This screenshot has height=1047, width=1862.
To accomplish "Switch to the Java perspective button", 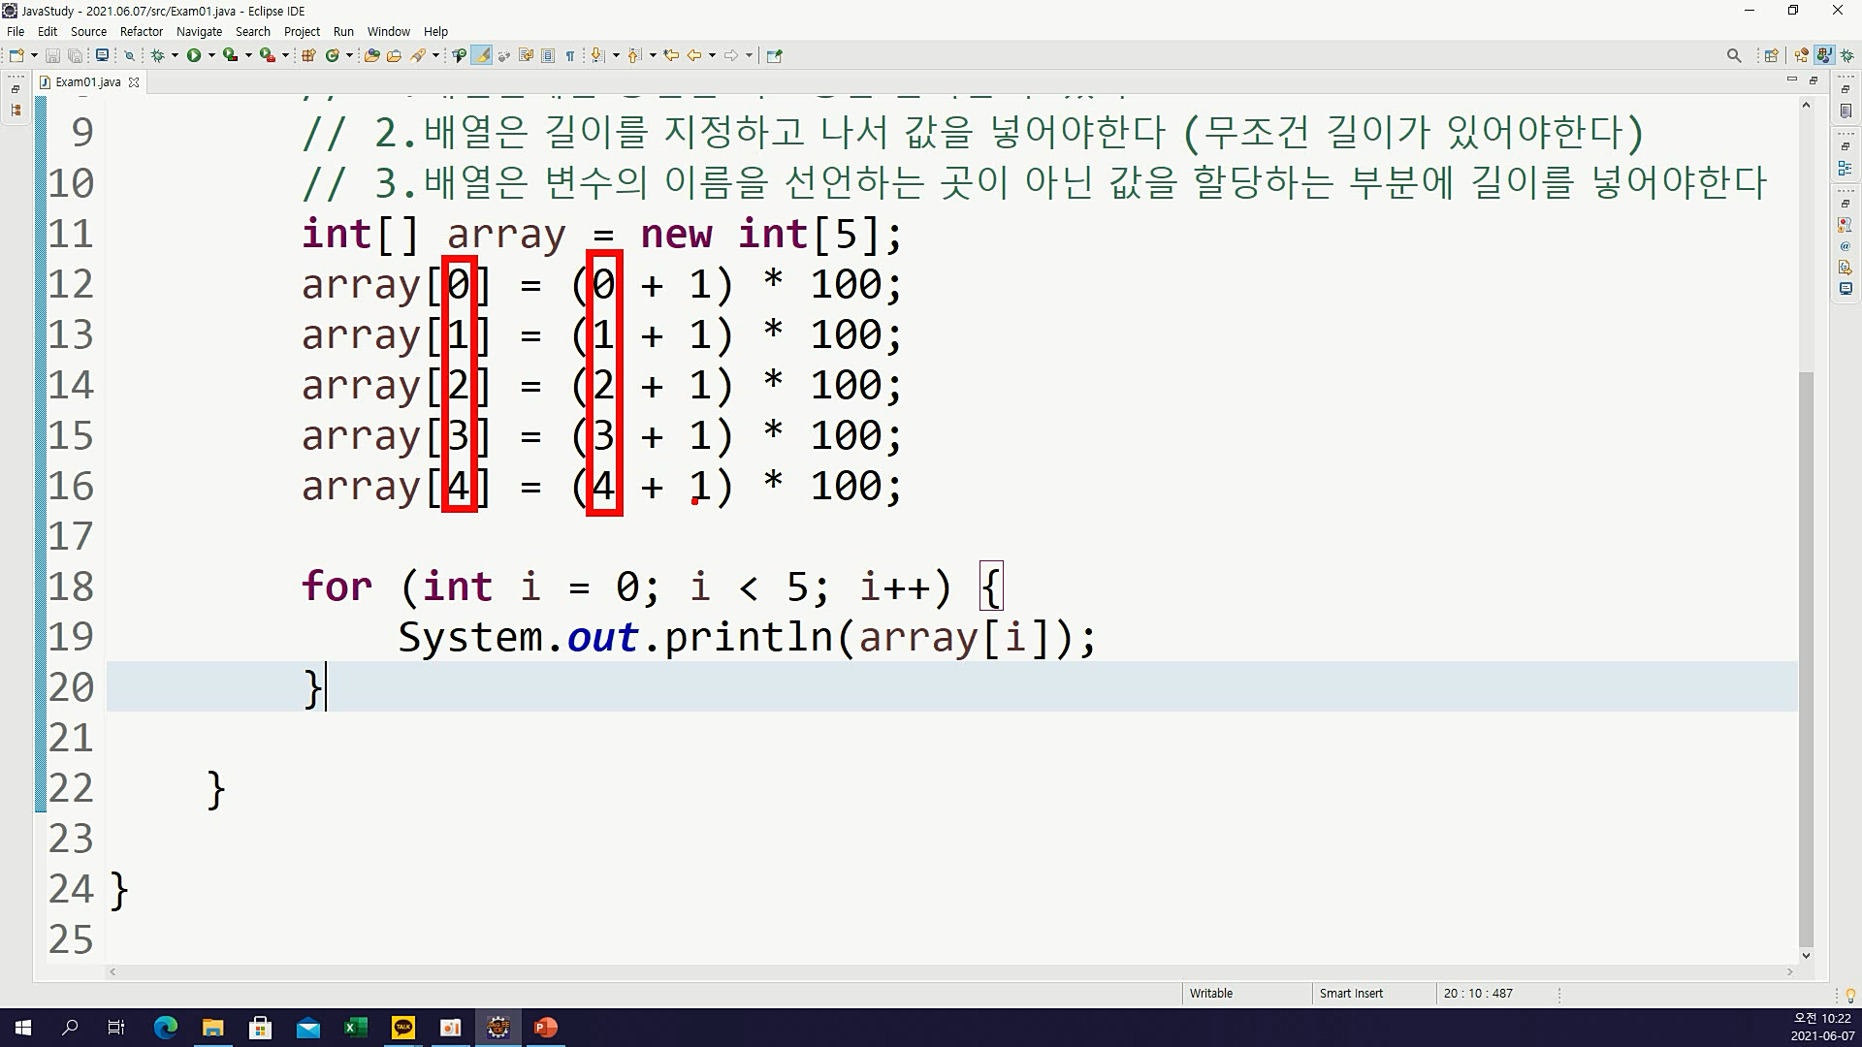I will (1824, 55).
